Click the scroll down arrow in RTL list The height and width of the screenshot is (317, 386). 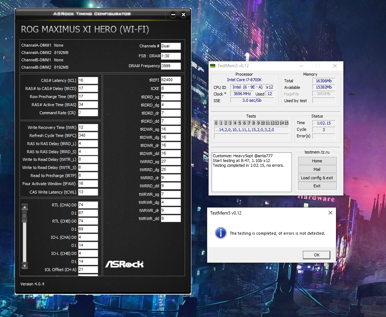pyautogui.click(x=25, y=266)
